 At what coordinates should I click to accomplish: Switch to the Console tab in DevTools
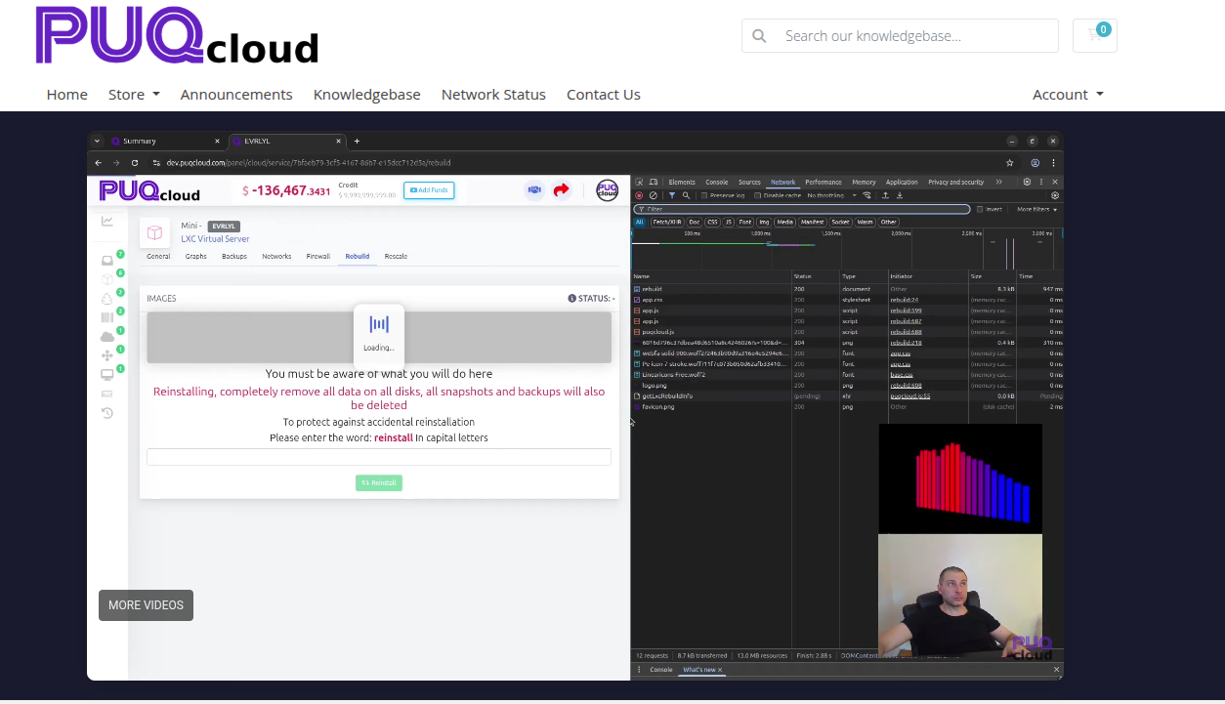click(x=717, y=182)
